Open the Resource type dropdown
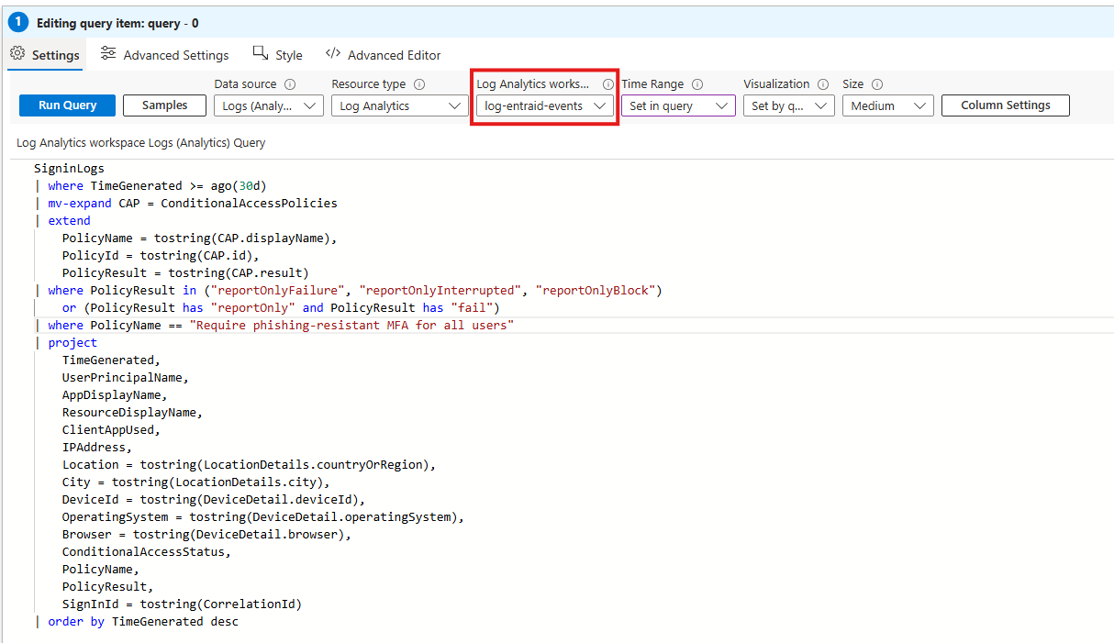 (x=399, y=105)
